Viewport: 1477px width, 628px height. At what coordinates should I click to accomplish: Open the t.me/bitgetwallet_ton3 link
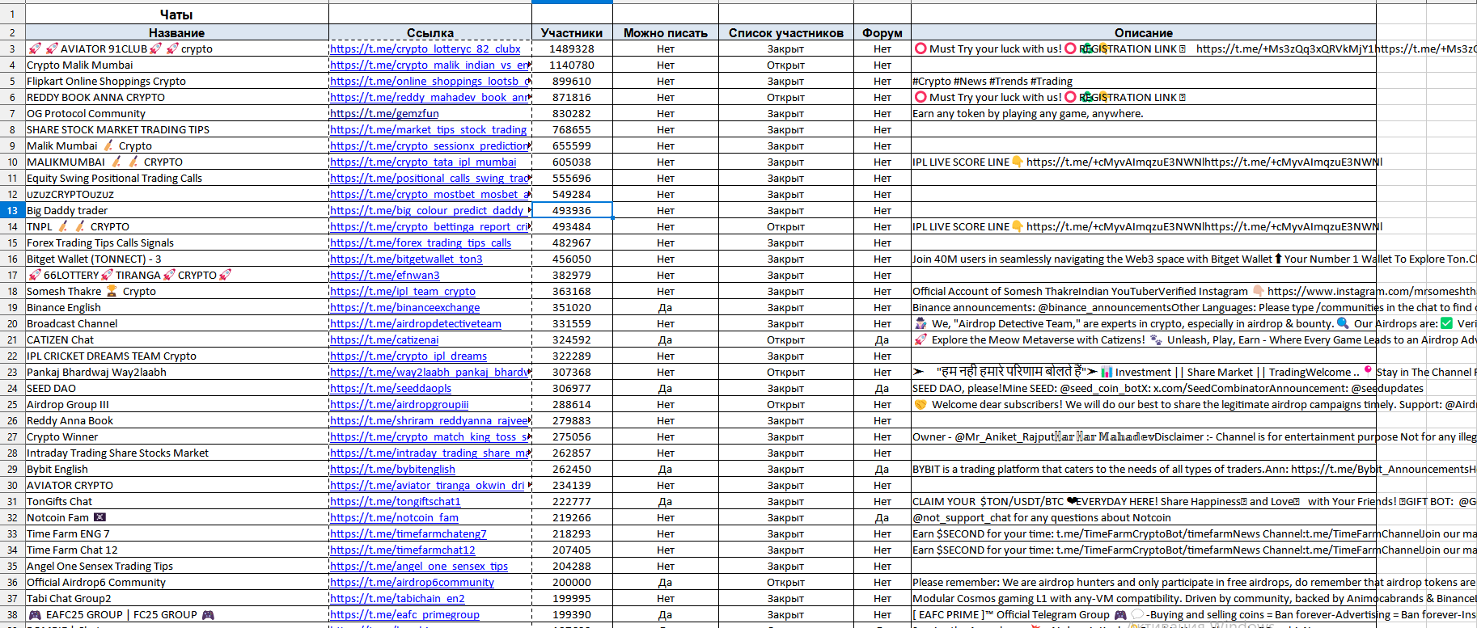(406, 259)
